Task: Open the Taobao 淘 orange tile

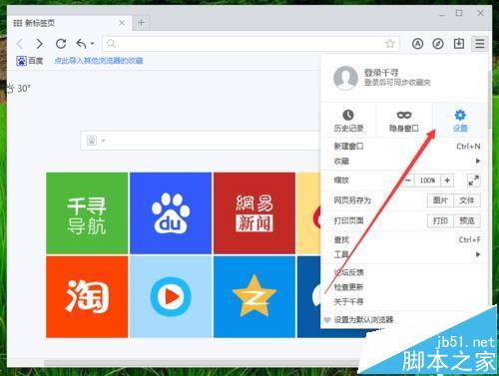Action: pos(87,296)
